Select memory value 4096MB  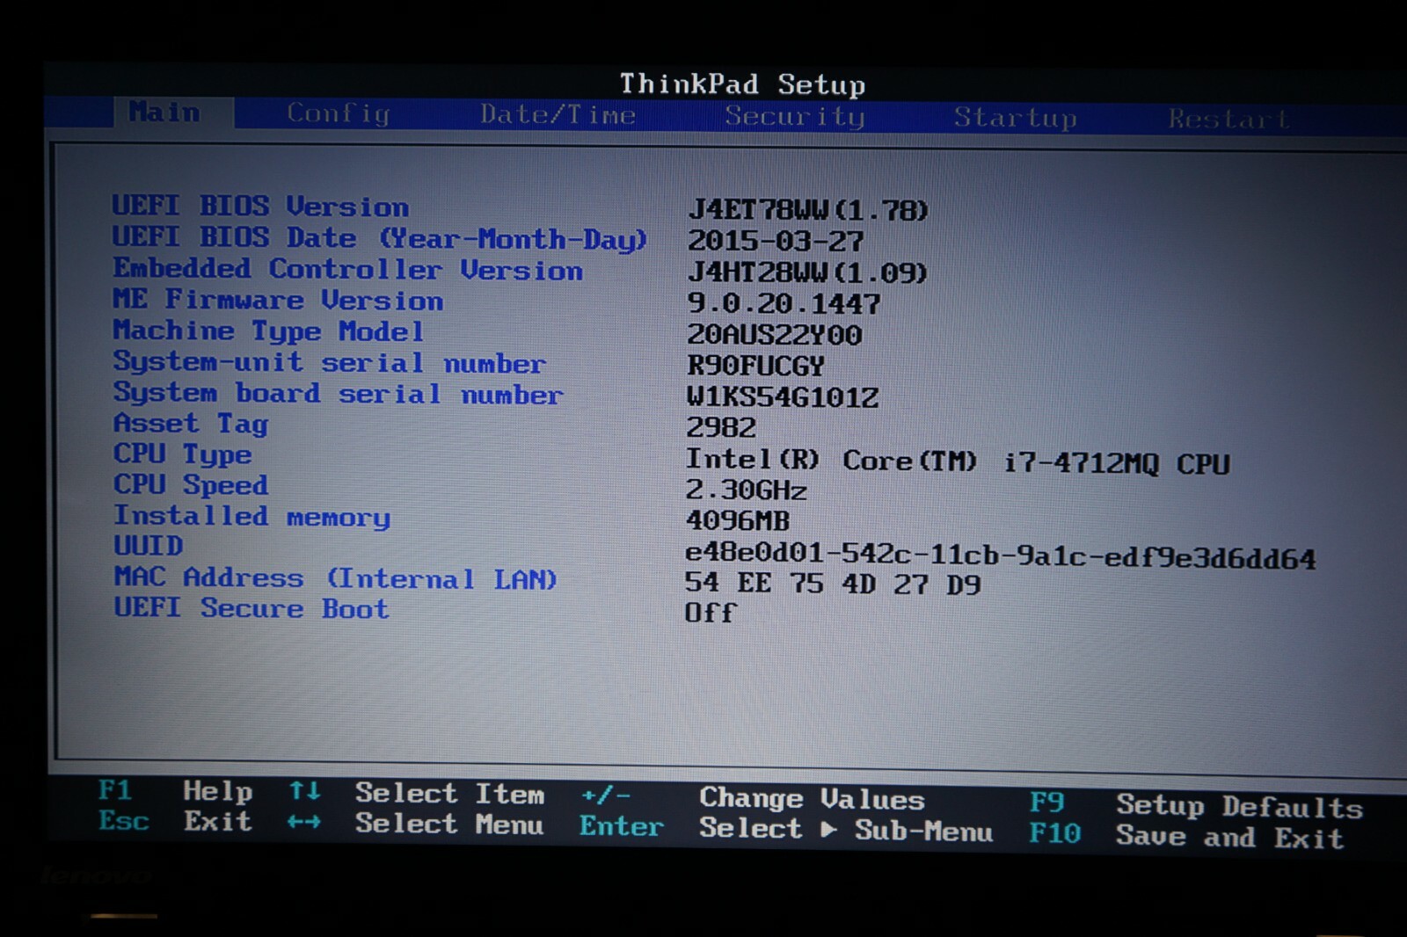(x=738, y=520)
